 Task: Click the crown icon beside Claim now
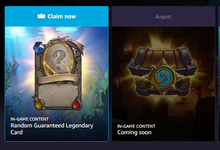click(41, 16)
